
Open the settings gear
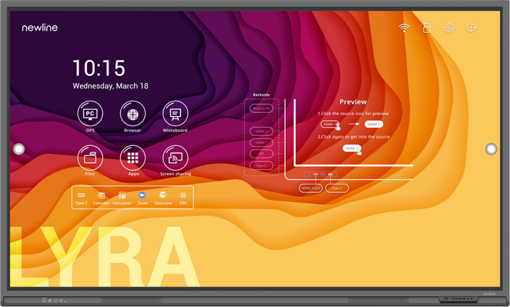click(x=450, y=28)
